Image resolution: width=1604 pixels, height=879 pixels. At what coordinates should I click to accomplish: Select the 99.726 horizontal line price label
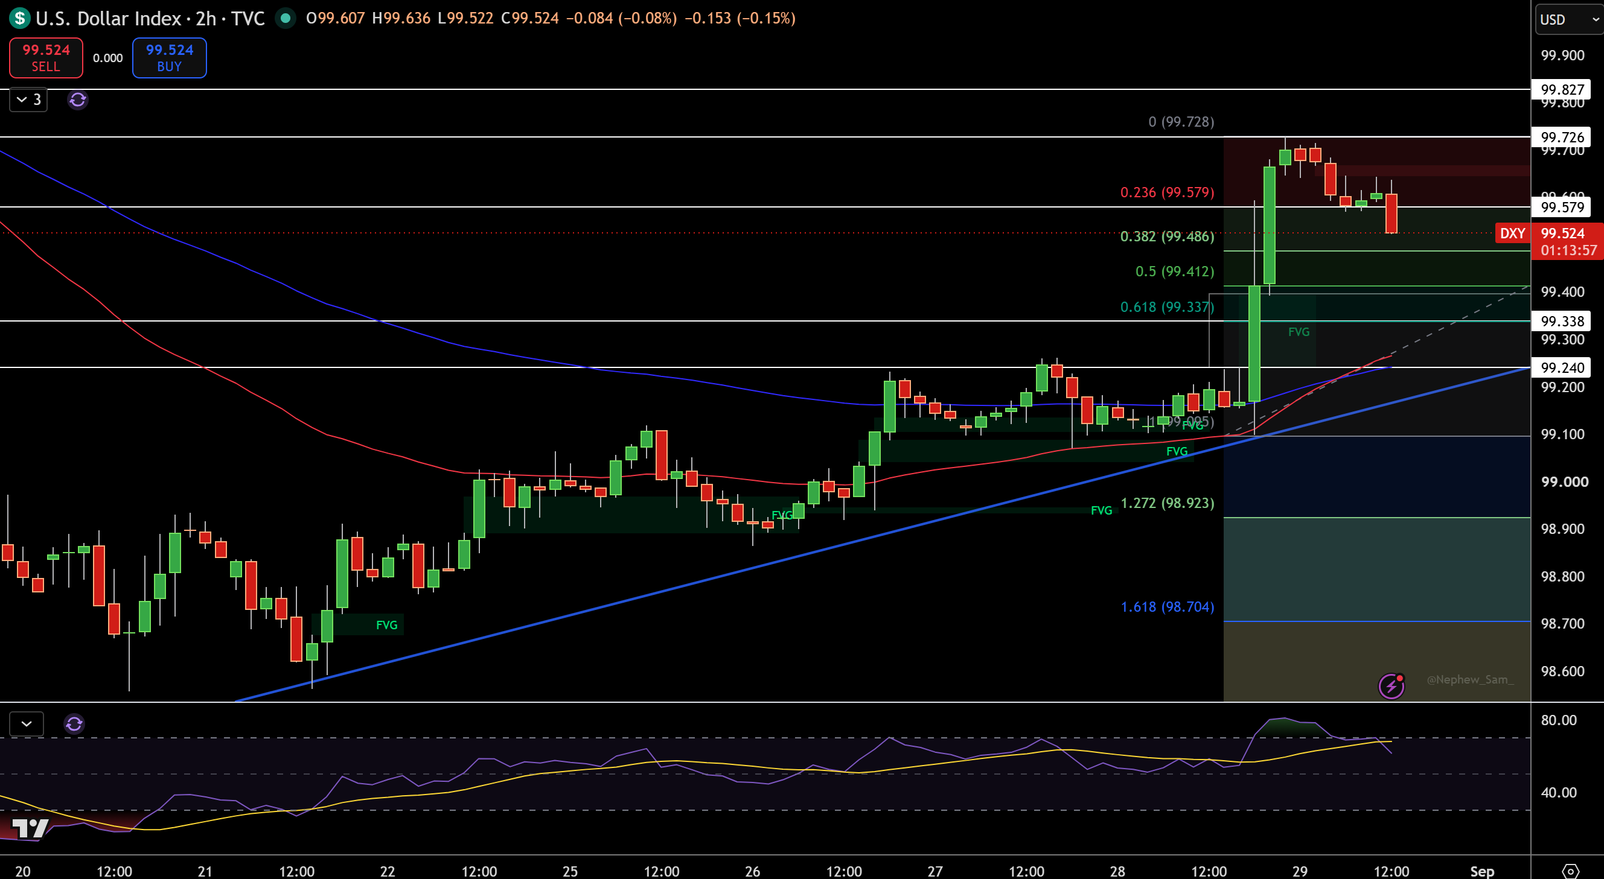(x=1562, y=137)
